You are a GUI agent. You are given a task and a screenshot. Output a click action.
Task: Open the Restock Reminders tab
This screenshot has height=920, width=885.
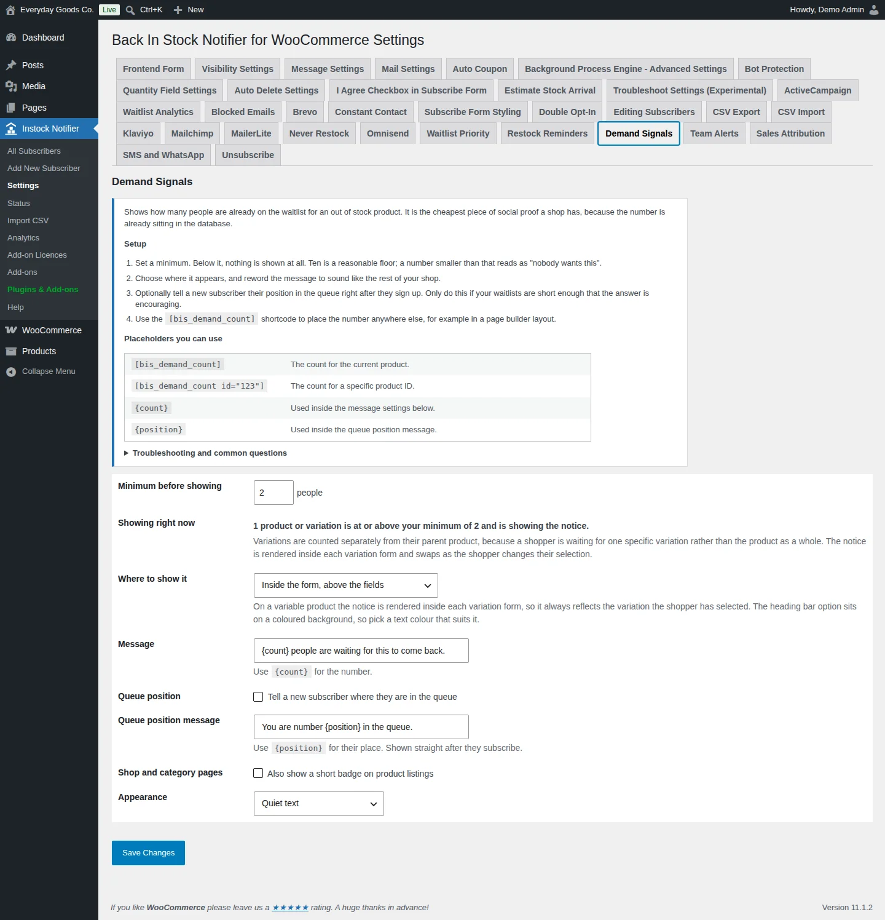(547, 133)
